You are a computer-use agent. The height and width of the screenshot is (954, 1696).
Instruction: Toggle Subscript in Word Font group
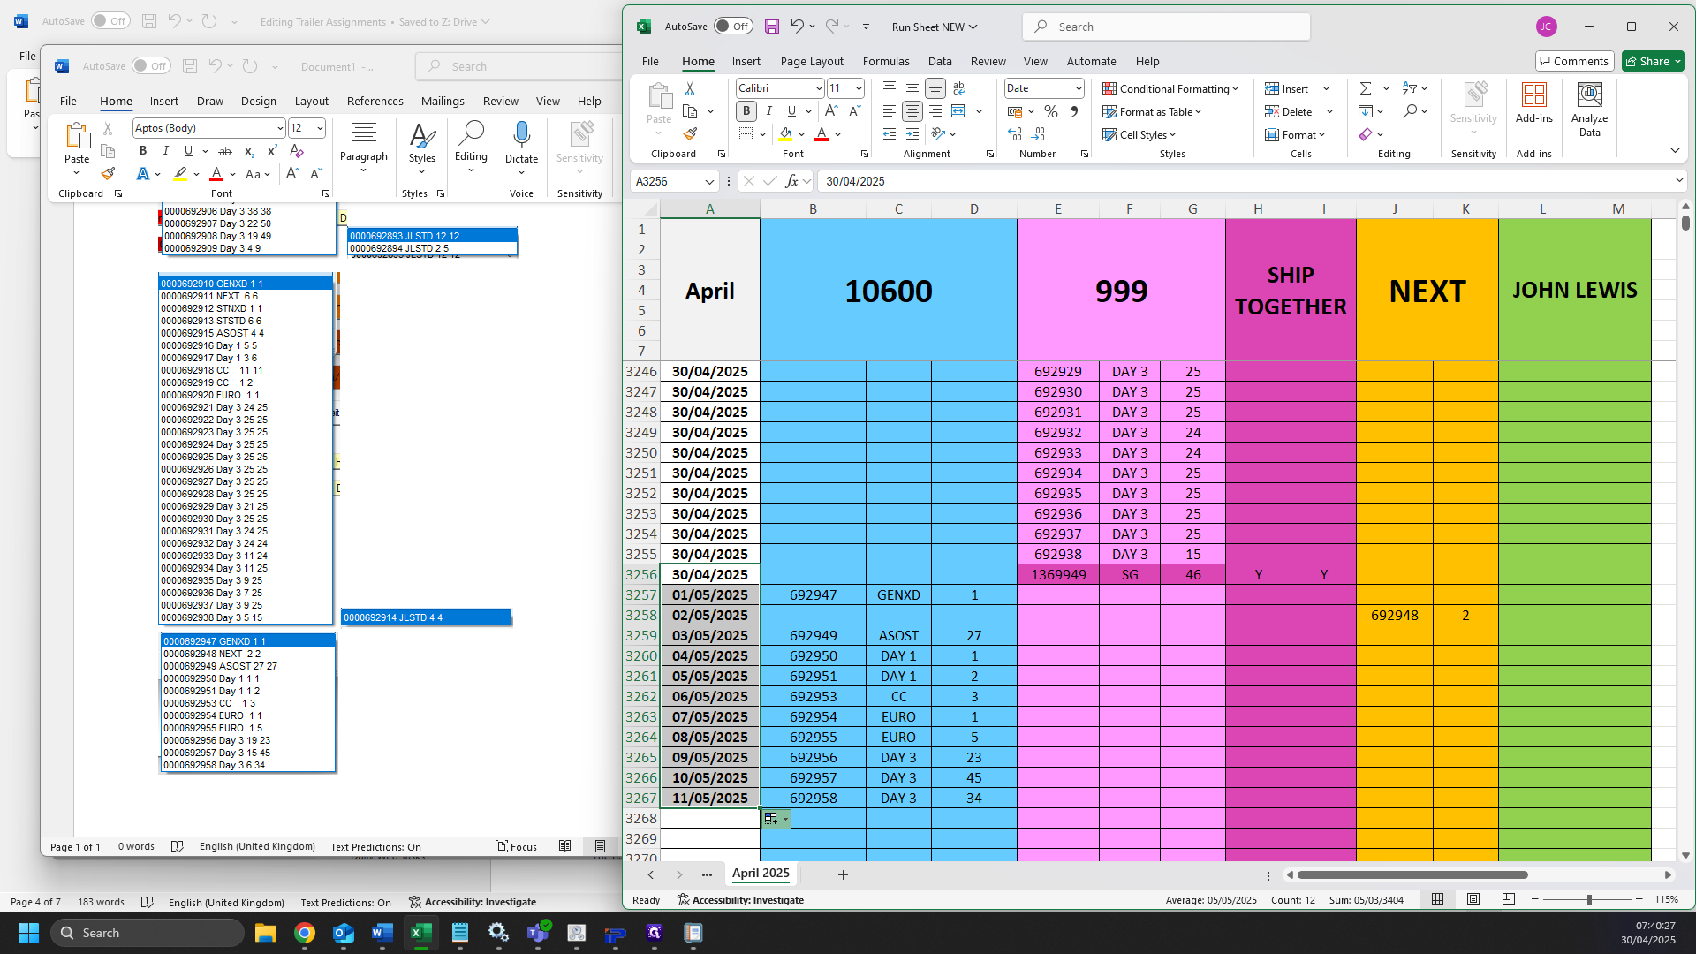click(249, 151)
